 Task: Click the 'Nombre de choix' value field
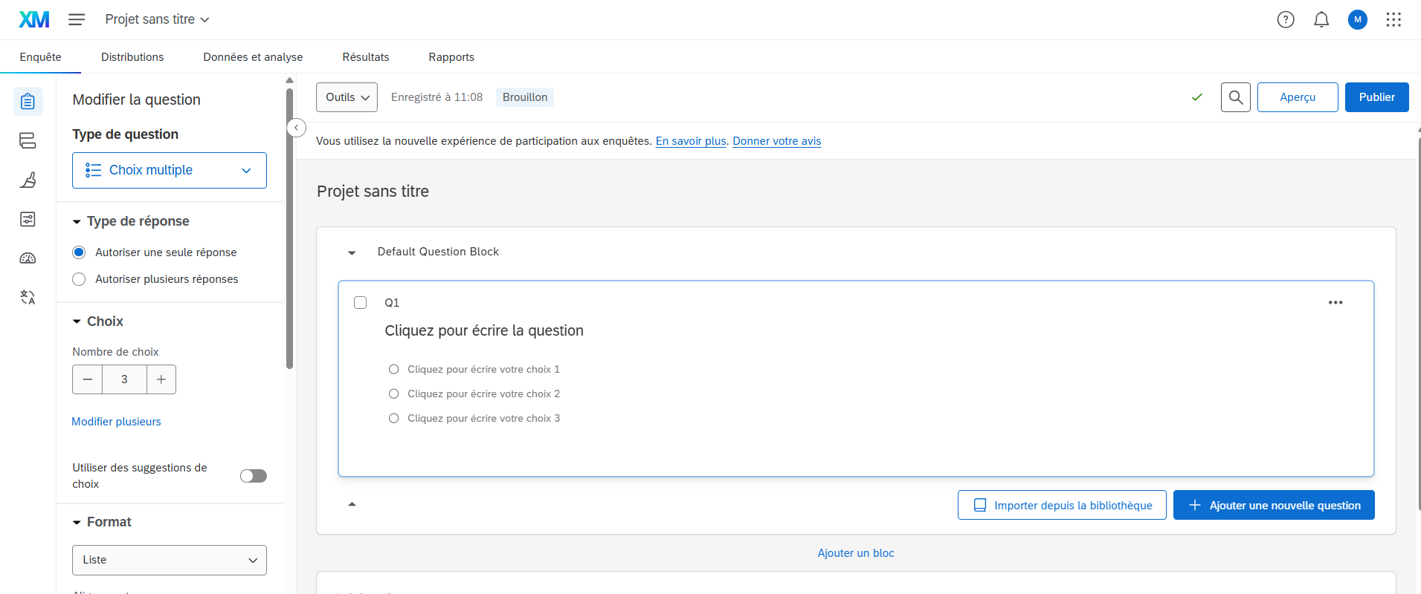click(x=124, y=379)
